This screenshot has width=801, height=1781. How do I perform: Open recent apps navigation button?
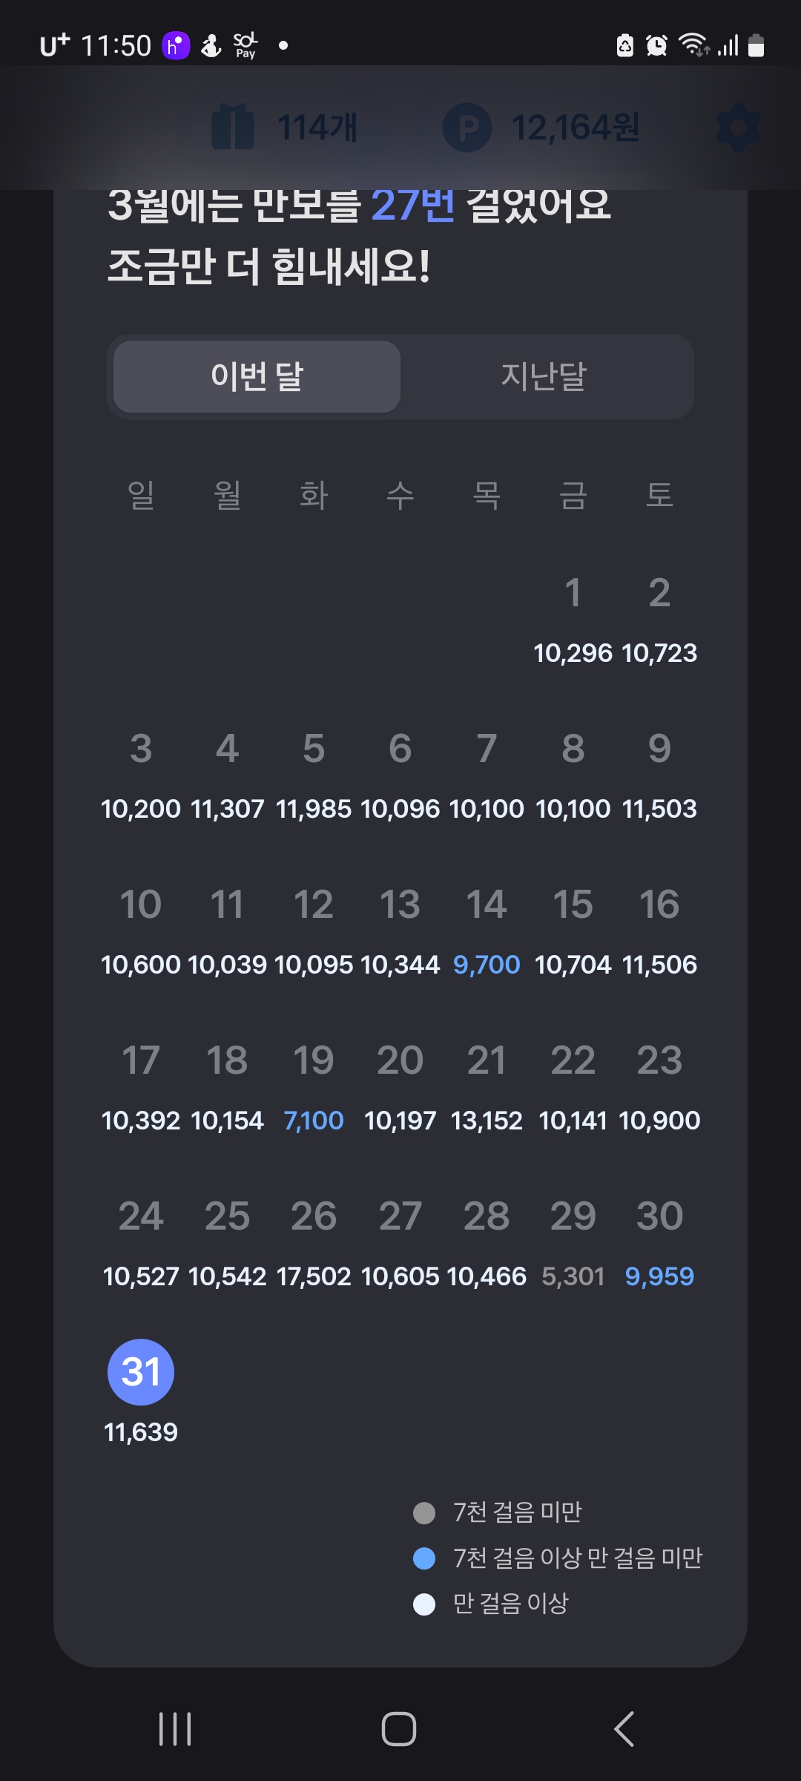click(175, 1729)
